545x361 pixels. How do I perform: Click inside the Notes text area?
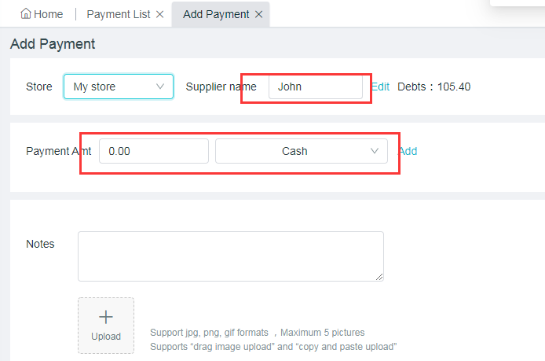(x=230, y=256)
